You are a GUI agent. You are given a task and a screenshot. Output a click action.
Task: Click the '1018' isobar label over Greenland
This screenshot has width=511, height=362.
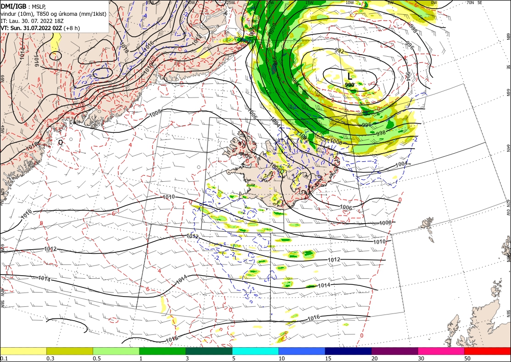124,48
